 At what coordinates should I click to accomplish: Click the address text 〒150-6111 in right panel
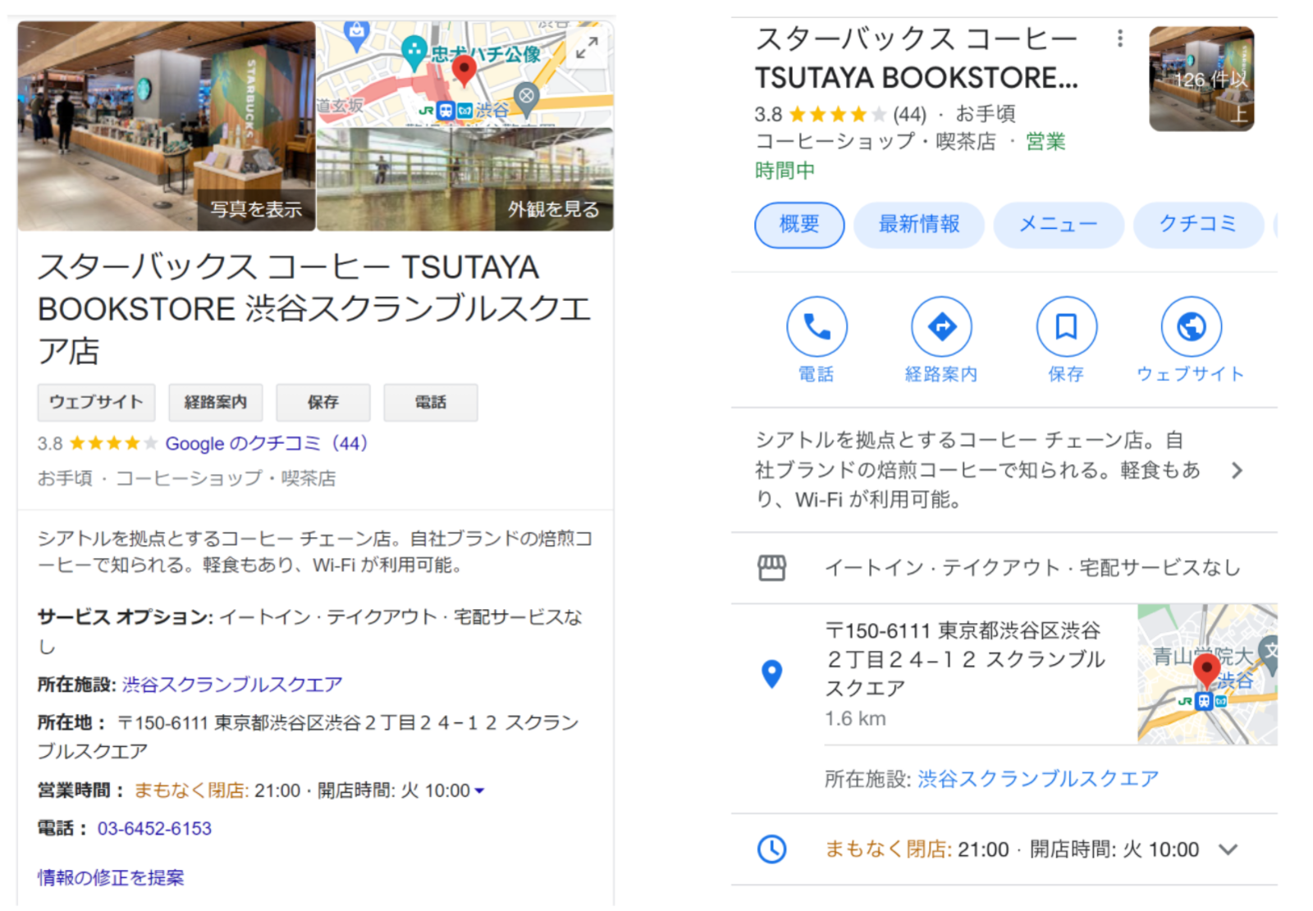(x=965, y=659)
